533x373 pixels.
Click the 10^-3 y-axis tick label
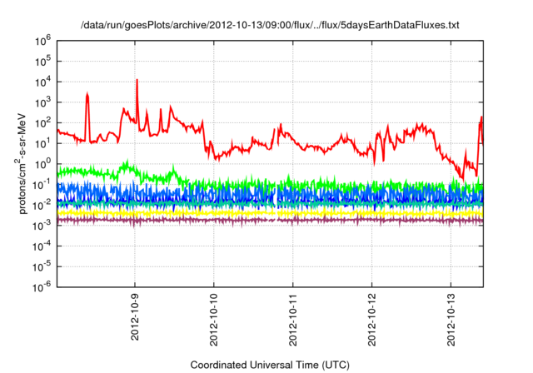tap(42, 226)
